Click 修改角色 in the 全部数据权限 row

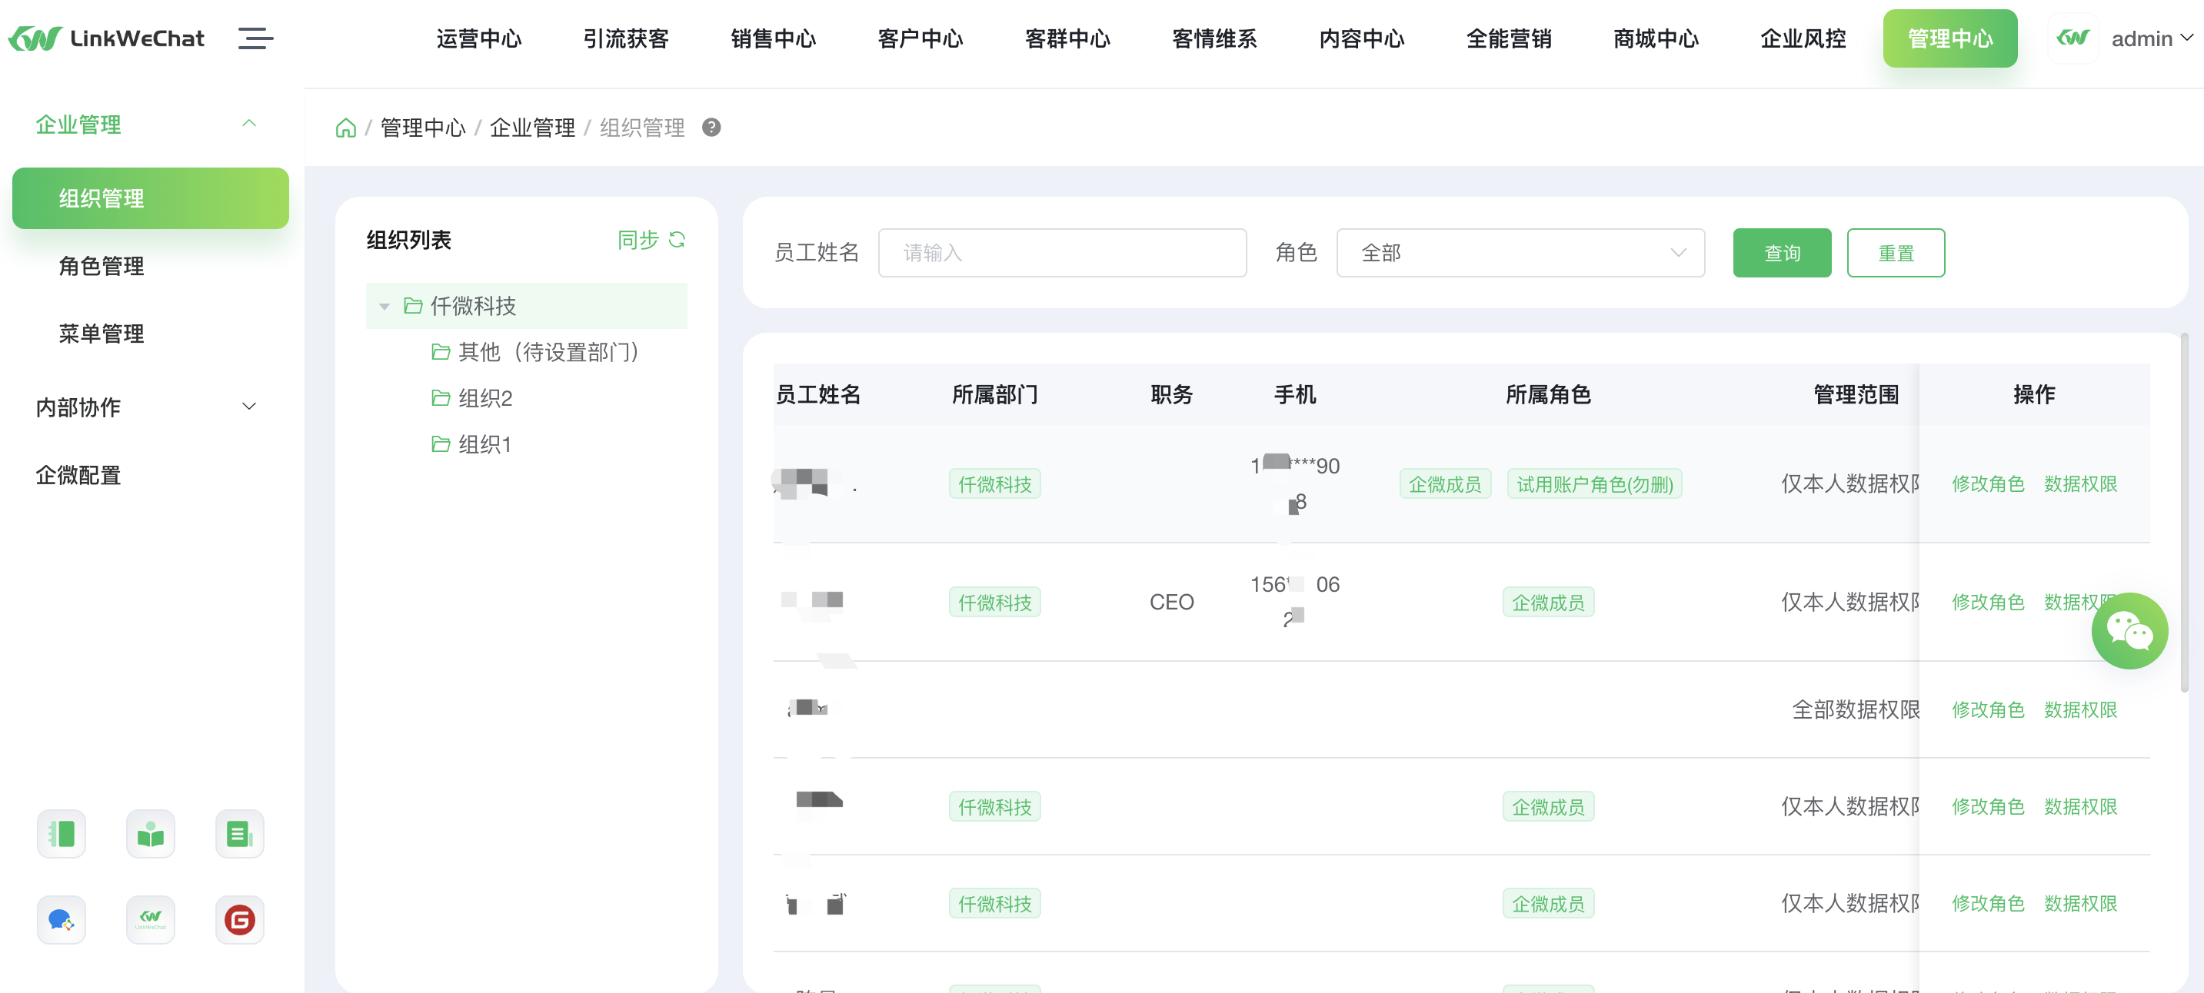(x=1988, y=710)
